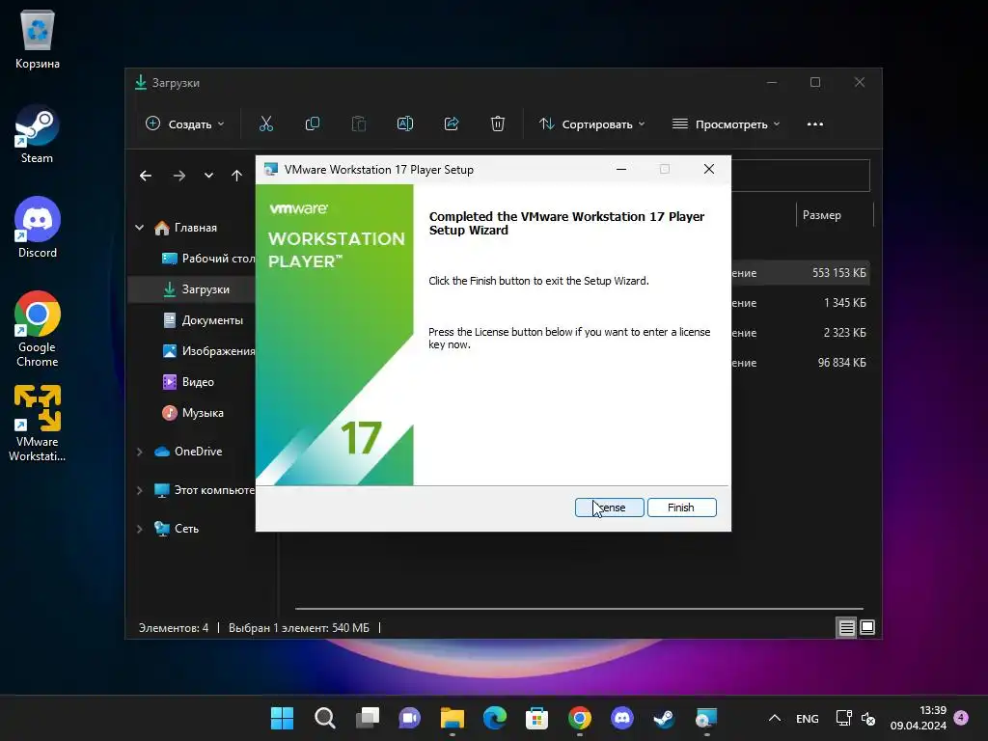Select the file row sized 2 323 КБ
988x741 pixels.
click(x=800, y=333)
